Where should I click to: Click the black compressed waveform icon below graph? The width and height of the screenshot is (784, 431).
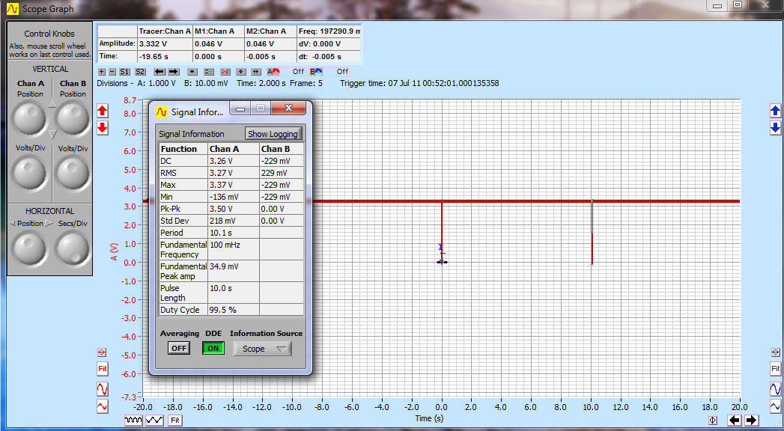point(133,421)
